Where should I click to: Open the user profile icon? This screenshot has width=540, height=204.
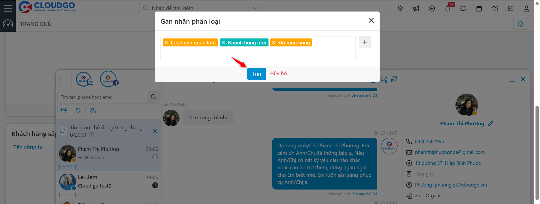tap(526, 8)
